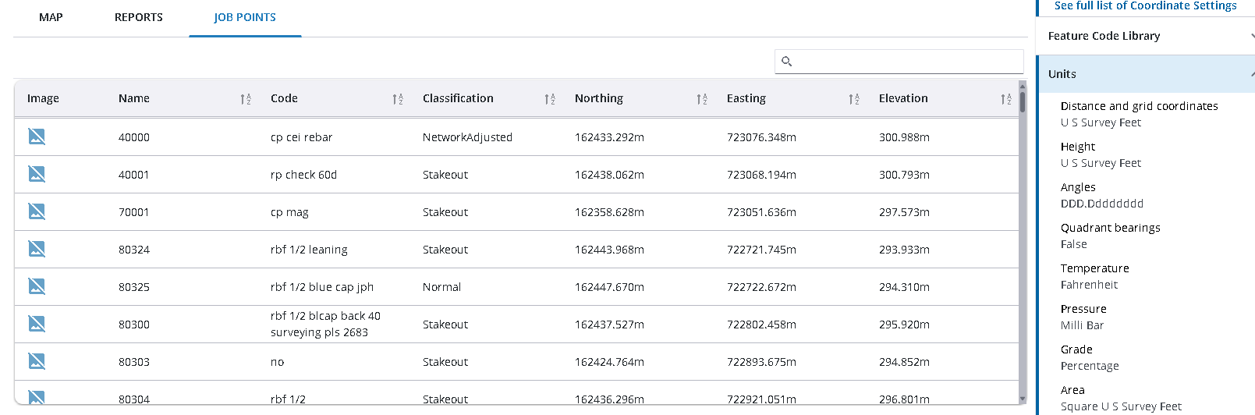Image resolution: width=1255 pixels, height=415 pixels.
Task: Open the REPORTS tab
Action: click(139, 17)
